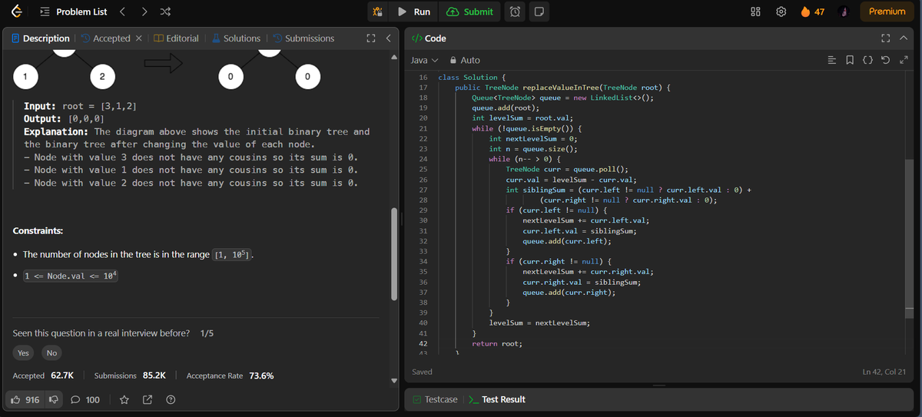Expand editor to fullscreen with arrows icon

point(904,60)
